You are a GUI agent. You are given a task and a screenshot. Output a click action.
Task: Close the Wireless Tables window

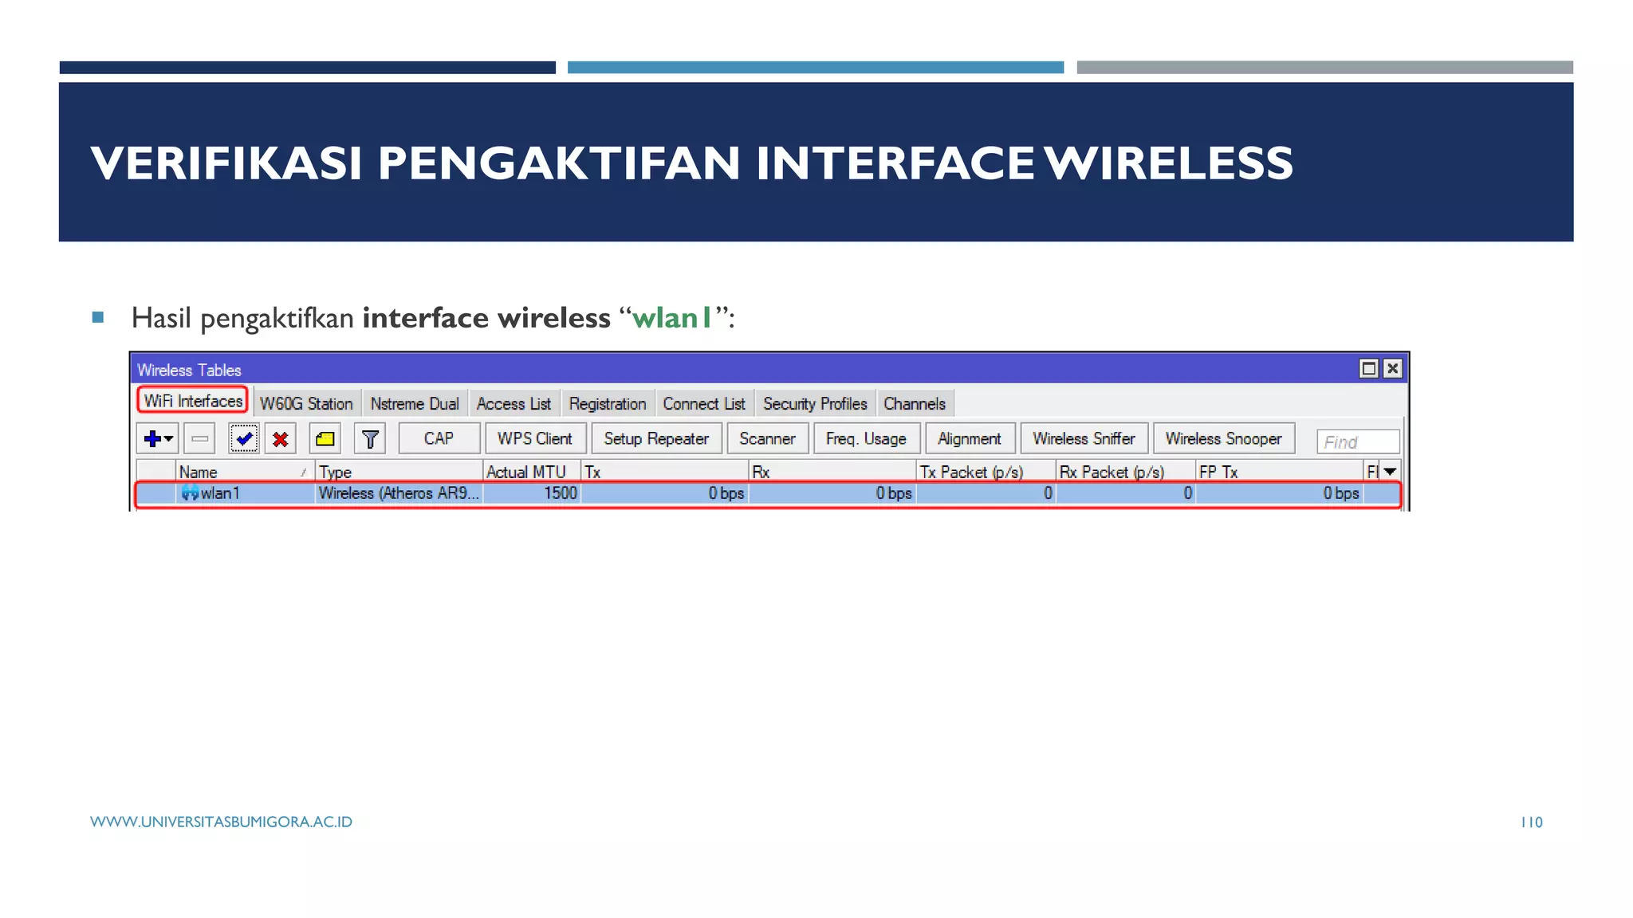(1392, 368)
